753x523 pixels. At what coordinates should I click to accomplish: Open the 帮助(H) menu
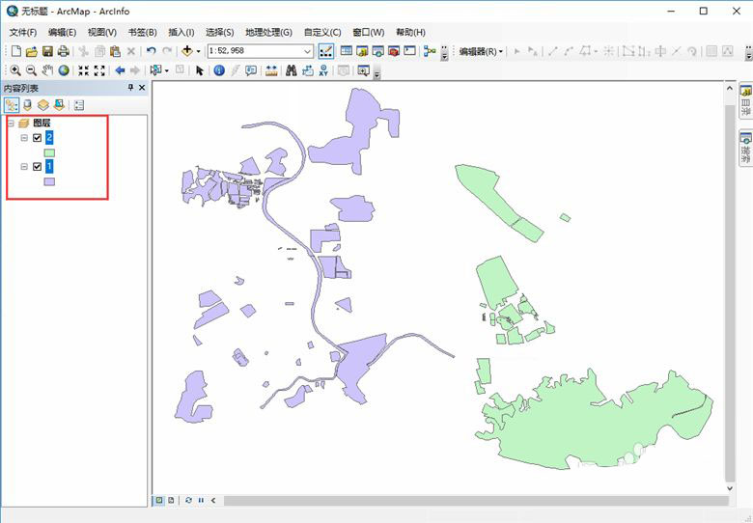pyautogui.click(x=410, y=32)
